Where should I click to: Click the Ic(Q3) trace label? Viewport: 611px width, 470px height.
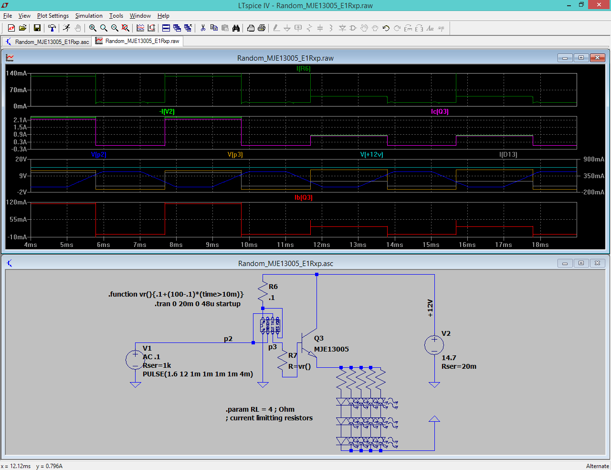(440, 112)
